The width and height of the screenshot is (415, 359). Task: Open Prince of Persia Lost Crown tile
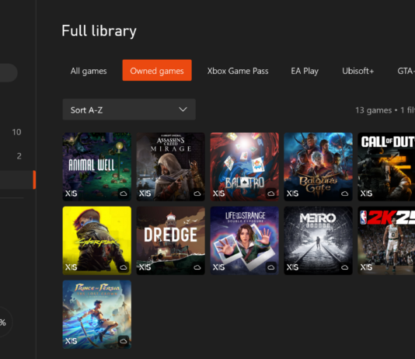97,314
